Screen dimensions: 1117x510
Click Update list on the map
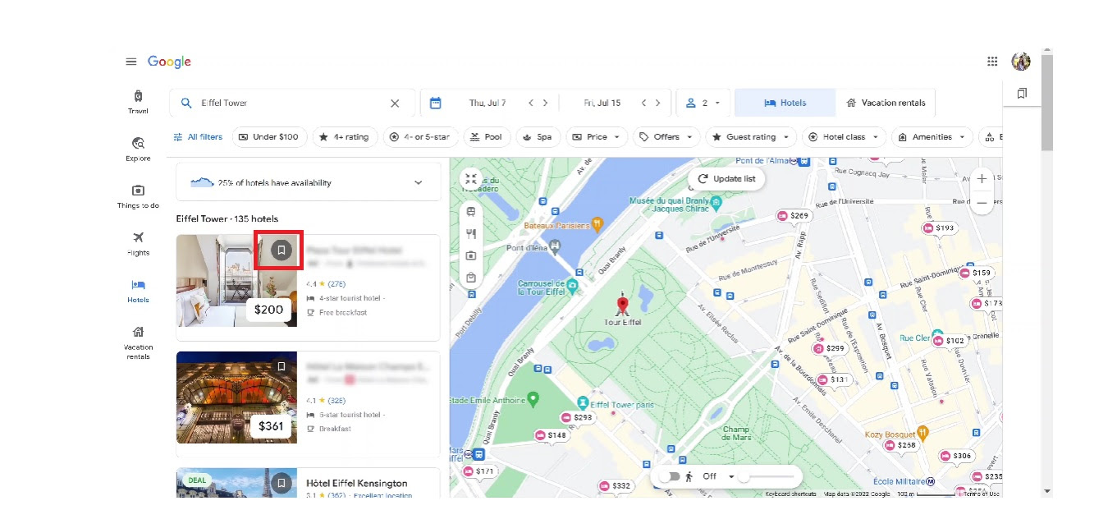[726, 179]
